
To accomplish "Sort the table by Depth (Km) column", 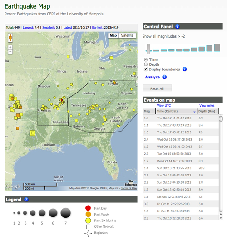I will click(x=207, y=111).
